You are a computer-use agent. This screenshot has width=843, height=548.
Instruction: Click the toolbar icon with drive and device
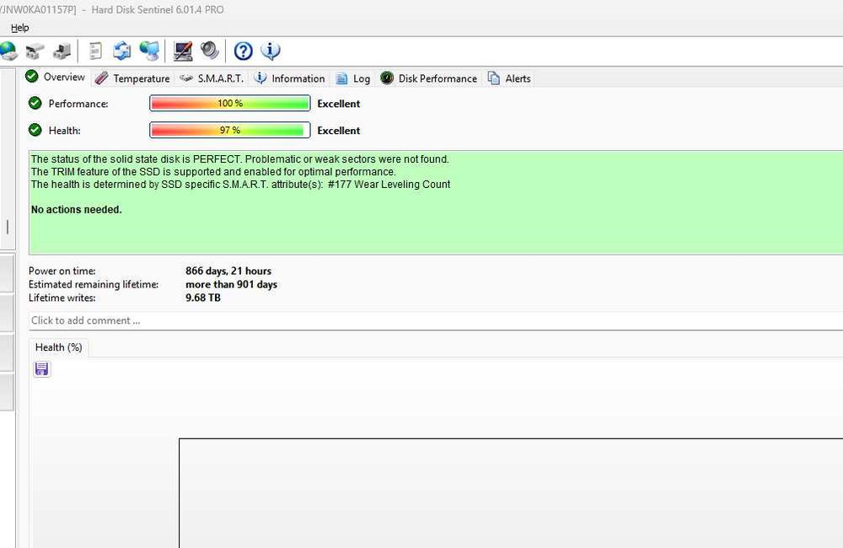click(62, 51)
